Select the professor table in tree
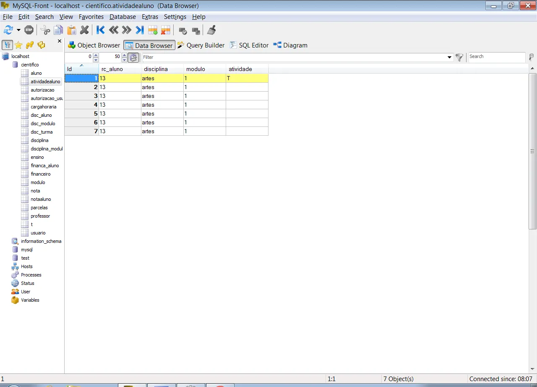The image size is (537, 387). tap(40, 216)
